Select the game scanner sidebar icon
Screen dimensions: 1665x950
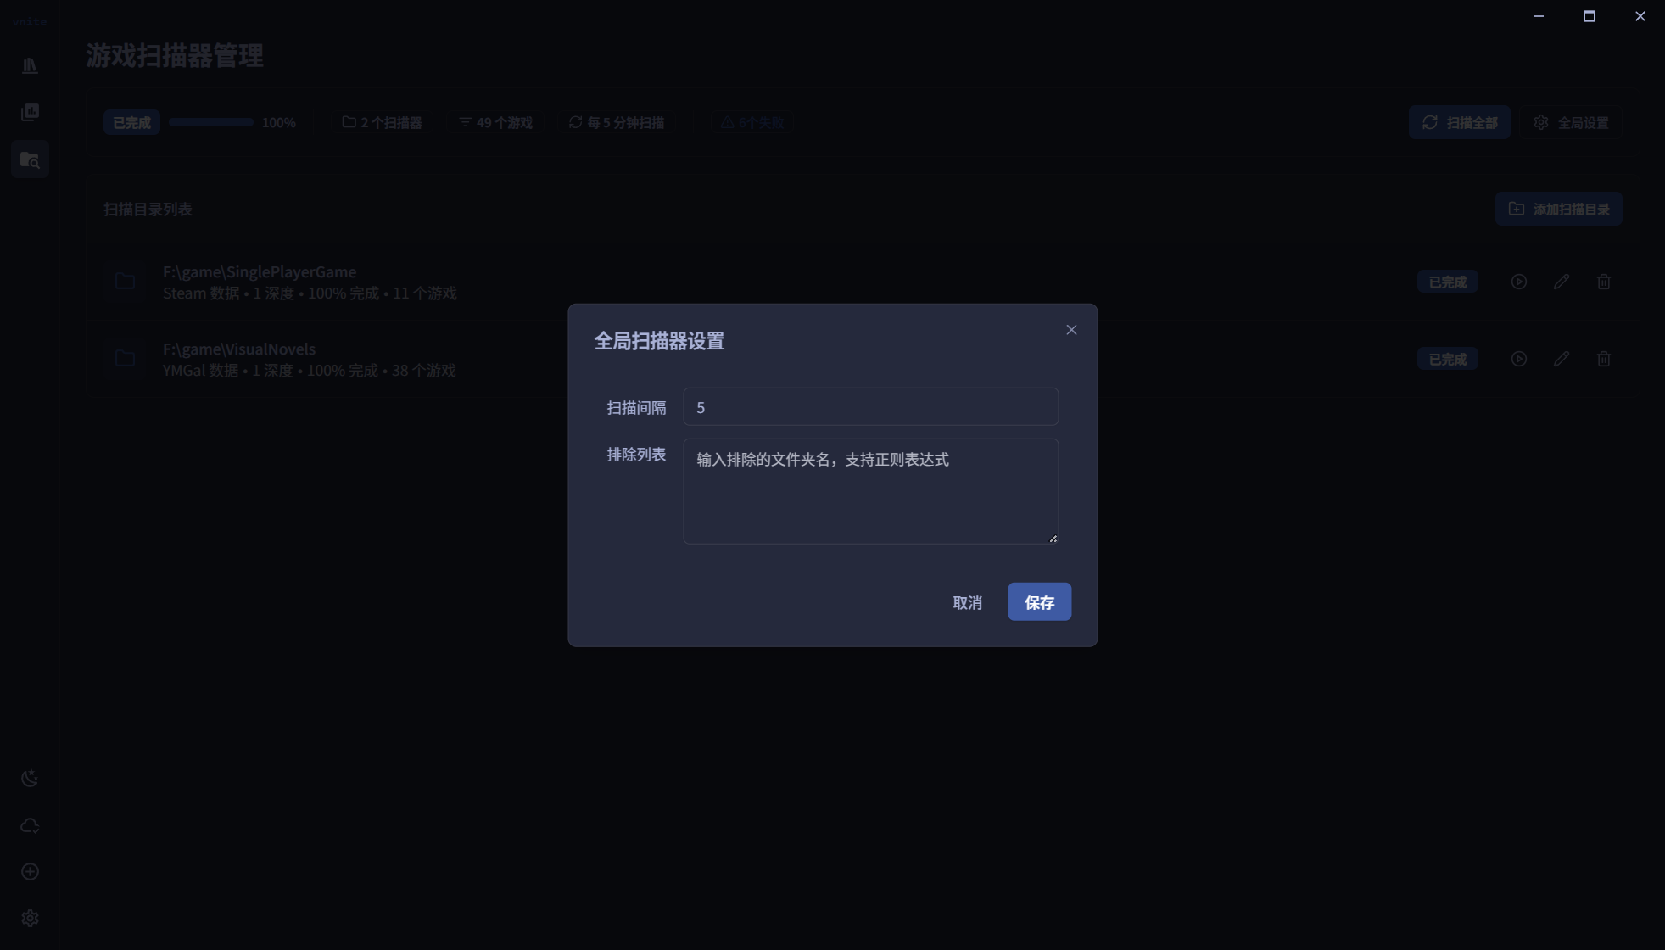tap(30, 159)
